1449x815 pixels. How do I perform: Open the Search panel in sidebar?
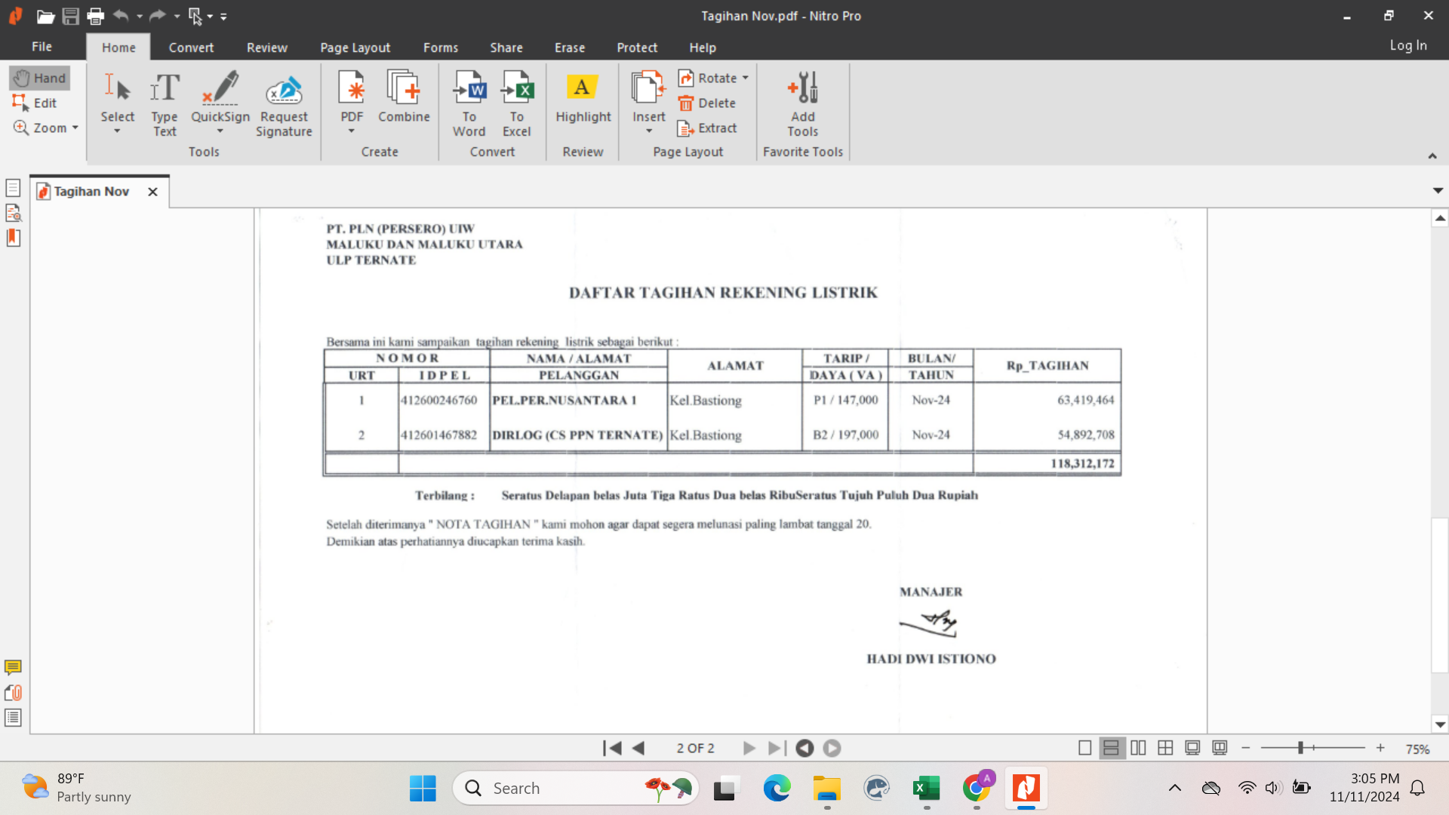[13, 213]
